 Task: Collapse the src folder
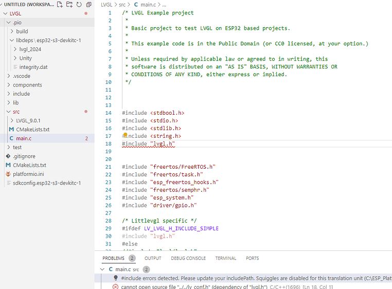pyautogui.click(x=9, y=112)
